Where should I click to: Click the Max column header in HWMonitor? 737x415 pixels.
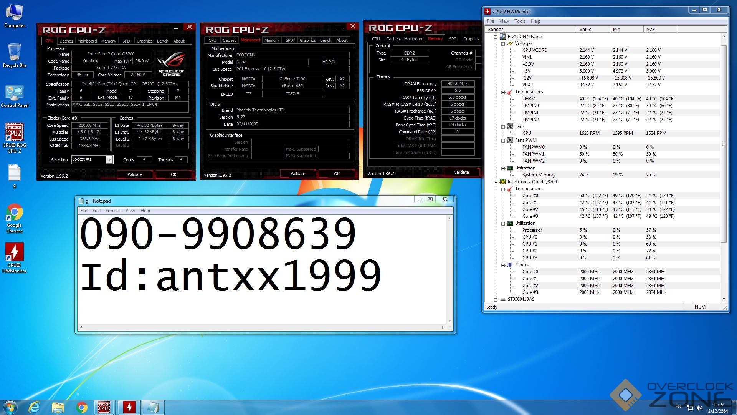(x=660, y=30)
